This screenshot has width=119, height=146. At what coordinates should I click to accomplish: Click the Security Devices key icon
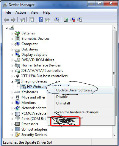18,135
